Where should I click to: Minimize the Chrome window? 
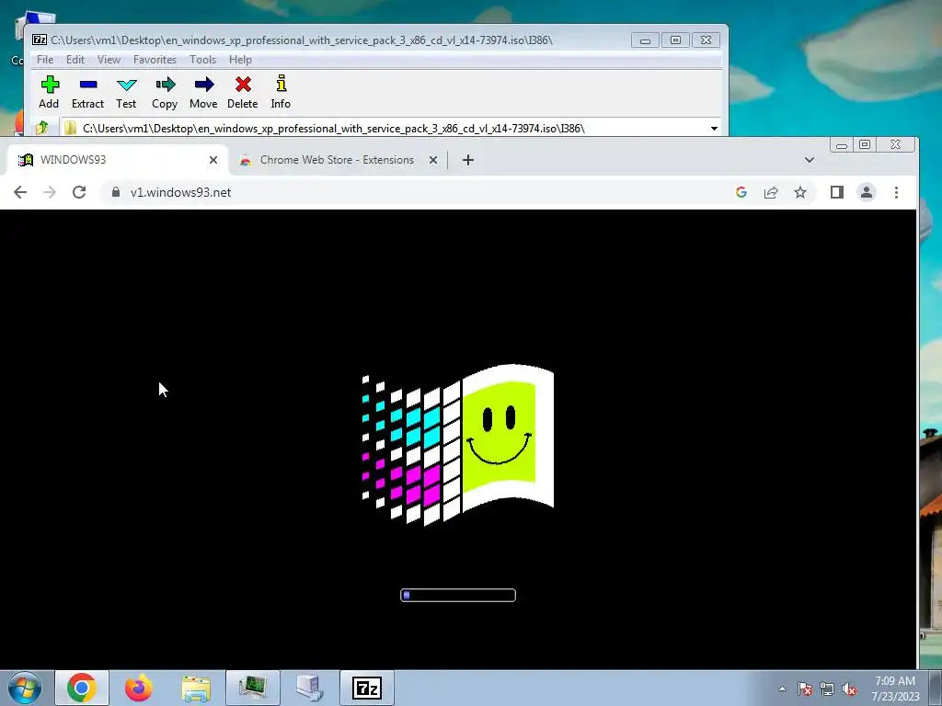tap(842, 144)
